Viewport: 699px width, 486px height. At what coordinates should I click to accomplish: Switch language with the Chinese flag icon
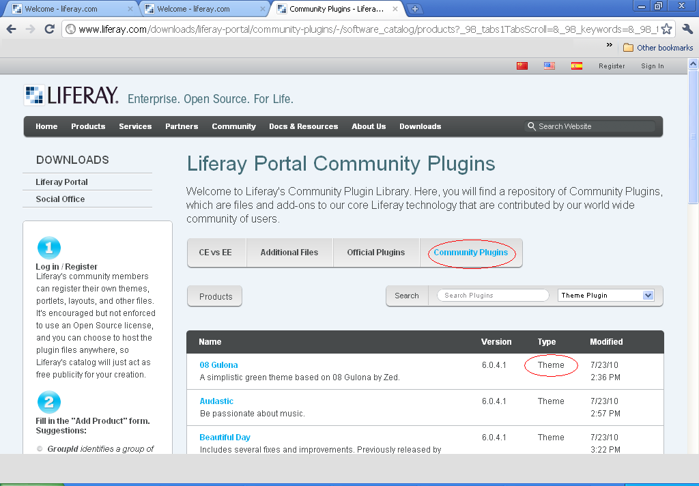[x=522, y=66]
